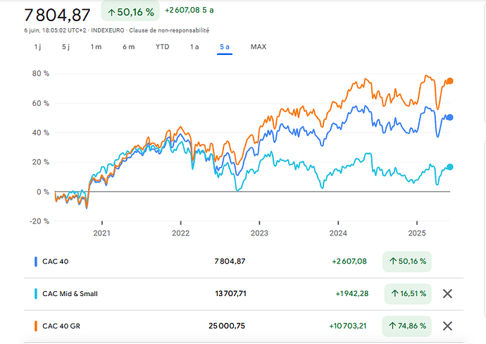Show MAX time range
Image resolution: width=486 pixels, height=344 pixels.
coord(258,47)
